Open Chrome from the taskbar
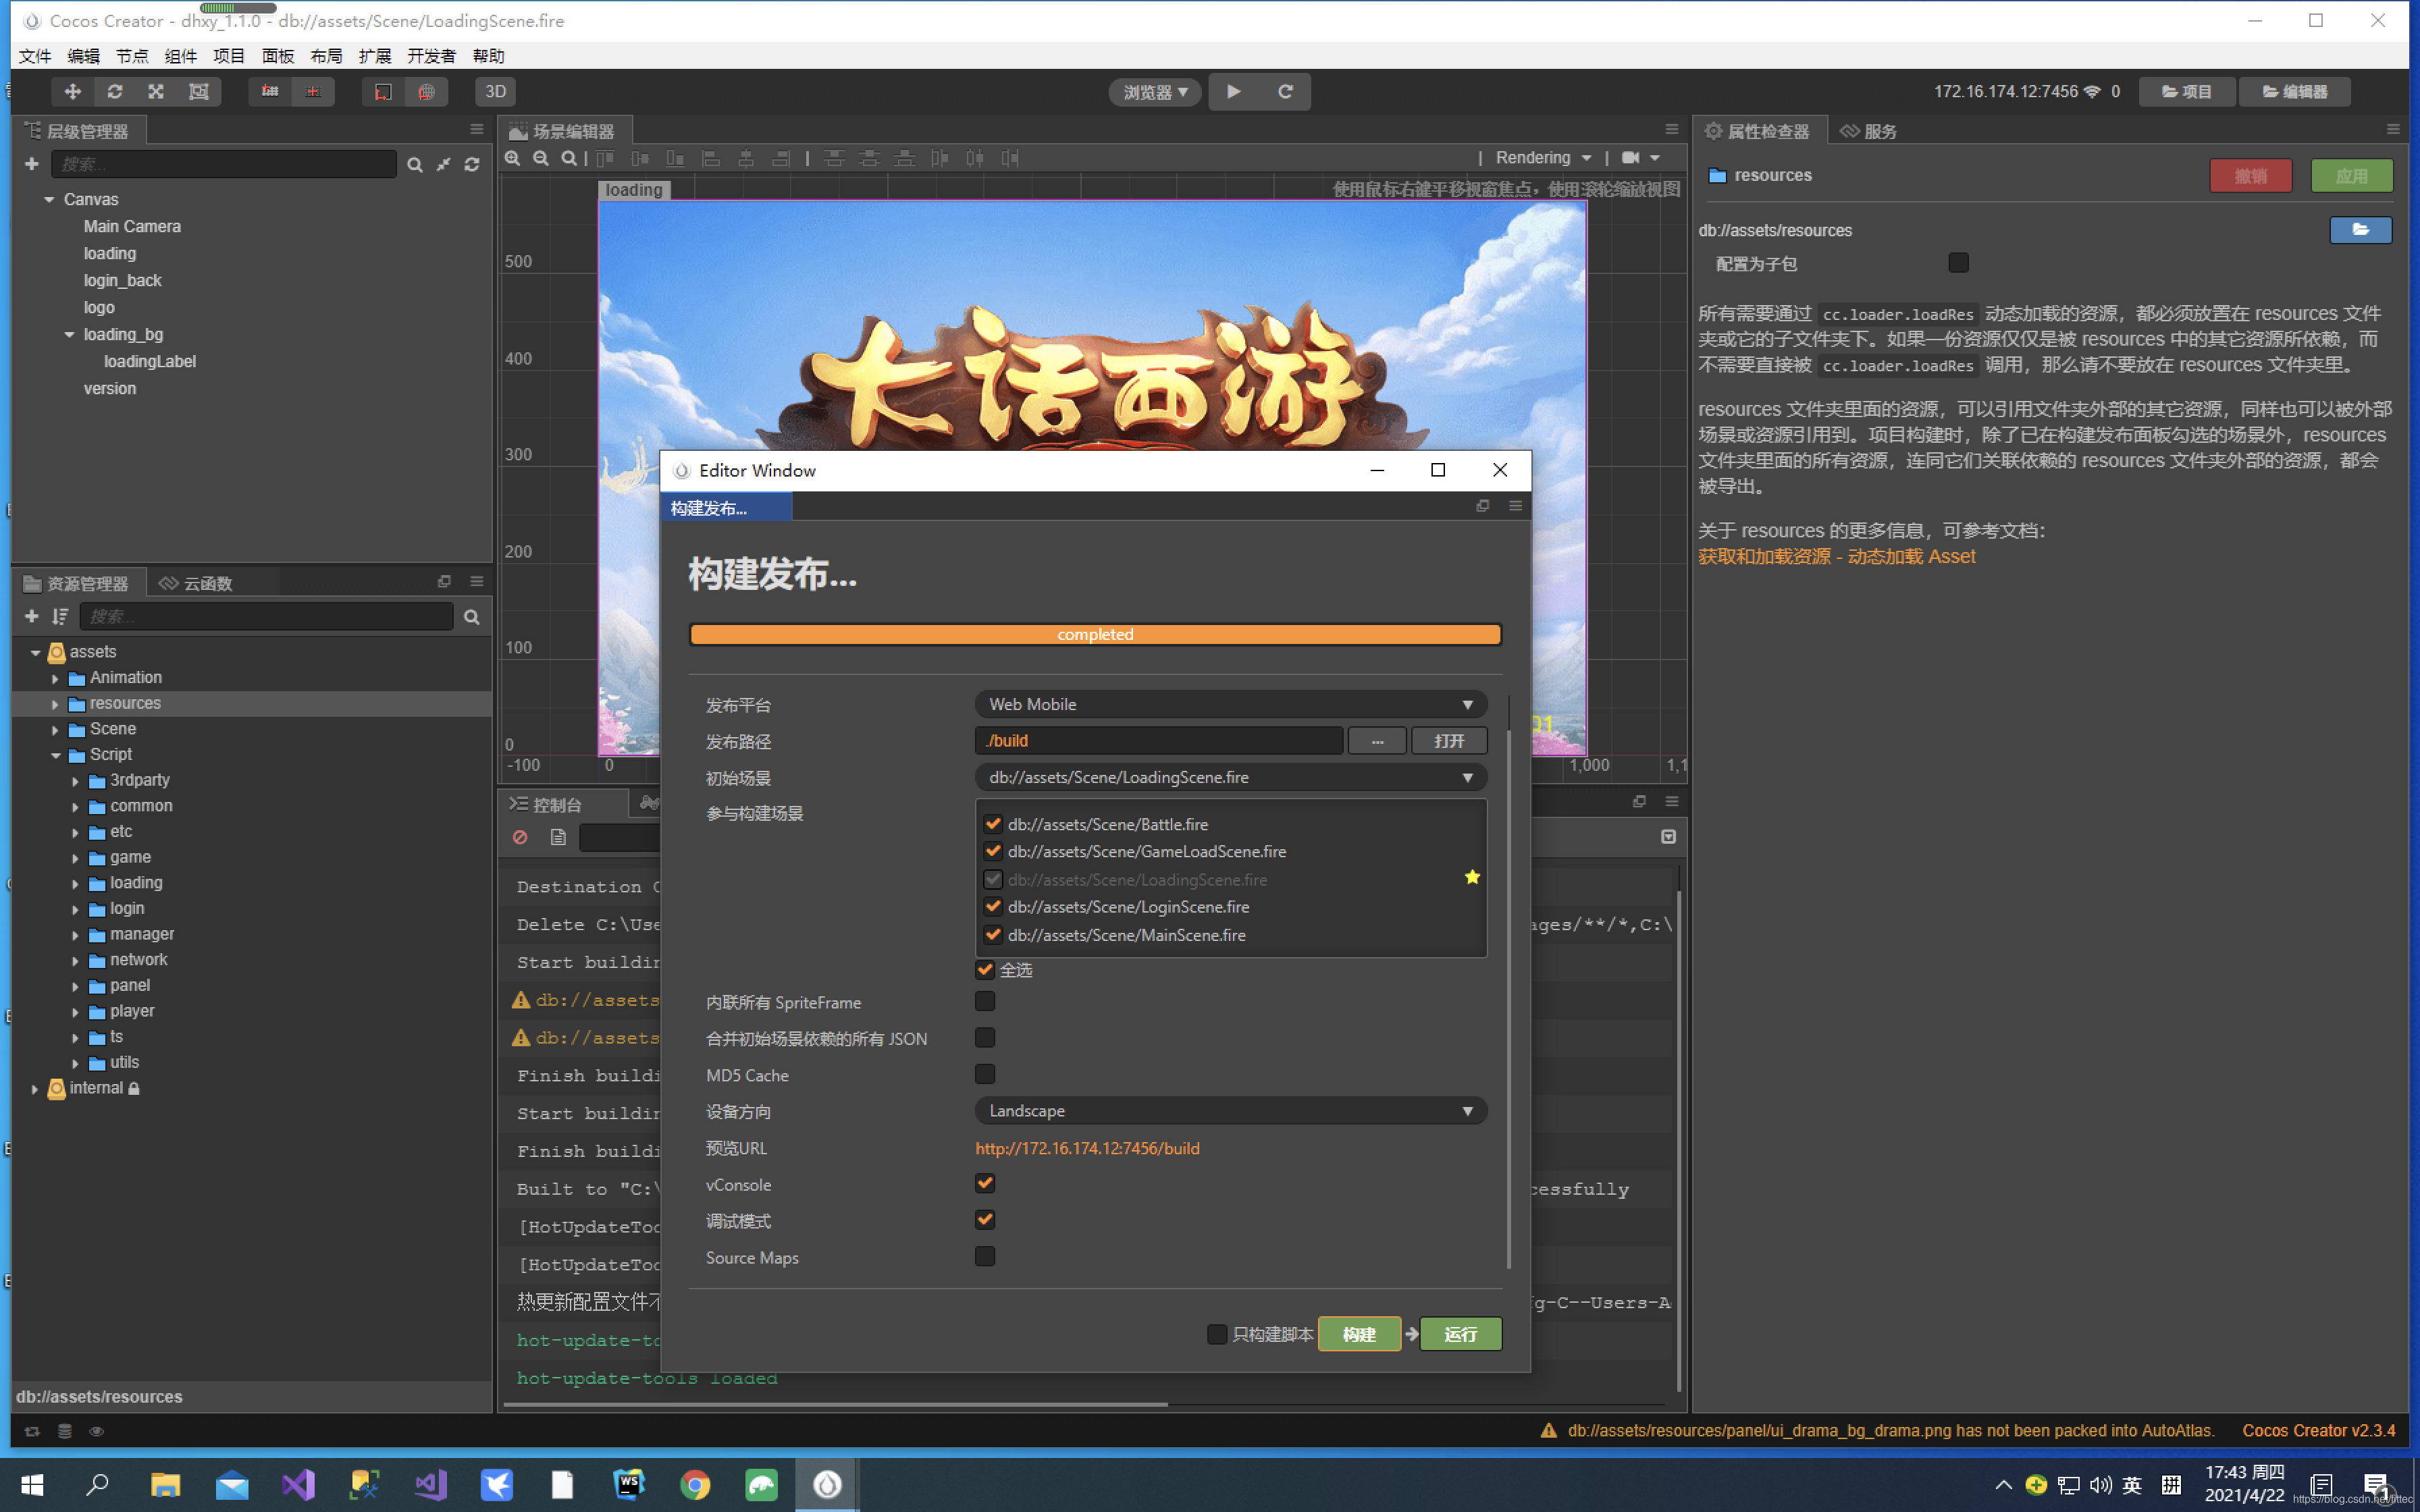The width and height of the screenshot is (2420, 1512). point(695,1485)
